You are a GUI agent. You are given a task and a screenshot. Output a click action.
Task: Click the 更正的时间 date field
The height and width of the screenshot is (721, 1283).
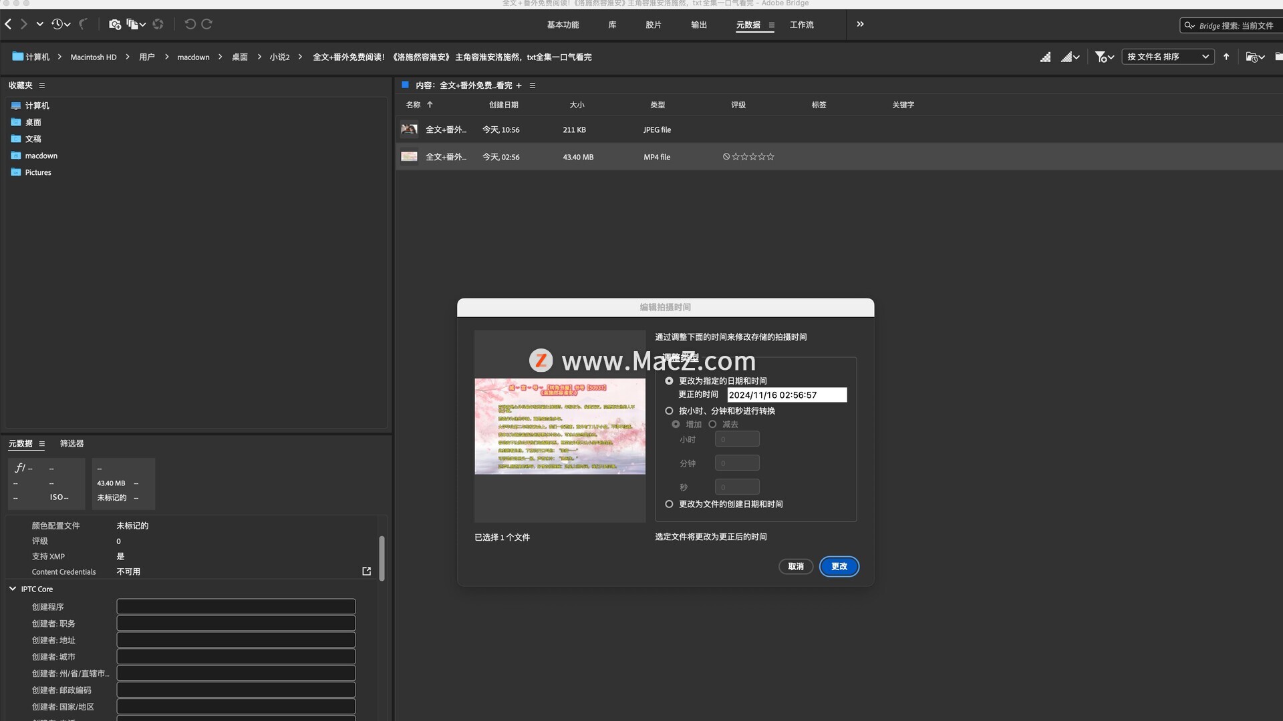787,395
